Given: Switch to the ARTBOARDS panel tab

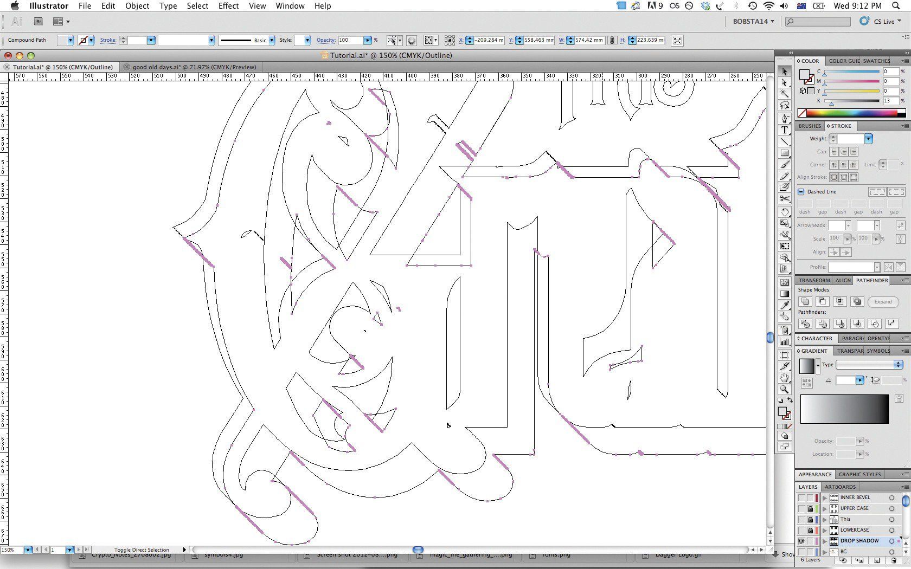Looking at the screenshot, I should 840,487.
